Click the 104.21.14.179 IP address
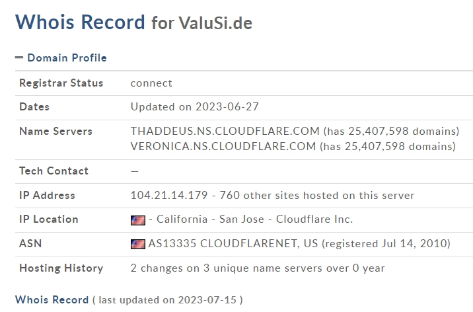This screenshot has width=473, height=312. tap(169, 195)
